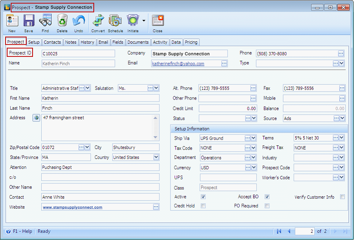Click the ellipsis button beside Phone

(340, 54)
